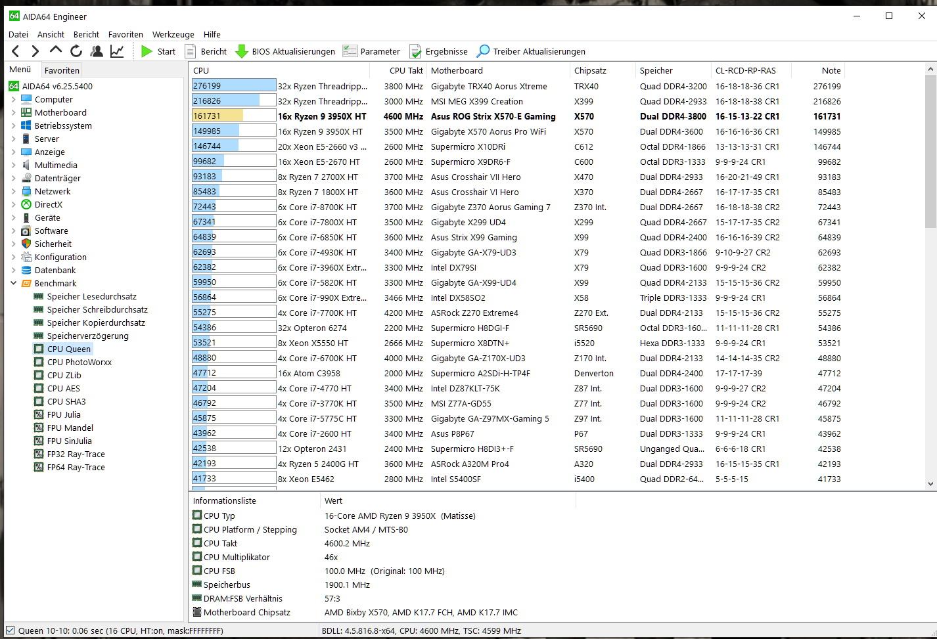
Task: Select CPU AES benchmark
Action: coord(64,388)
